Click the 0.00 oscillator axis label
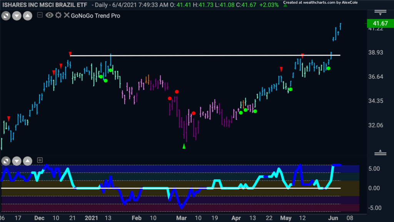This screenshot has width=394, height=222. 374,188
